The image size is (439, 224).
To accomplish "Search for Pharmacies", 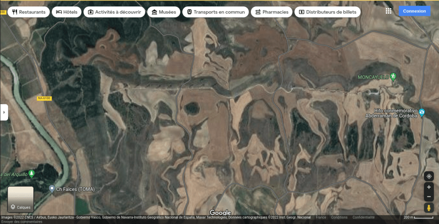I will point(271,12).
